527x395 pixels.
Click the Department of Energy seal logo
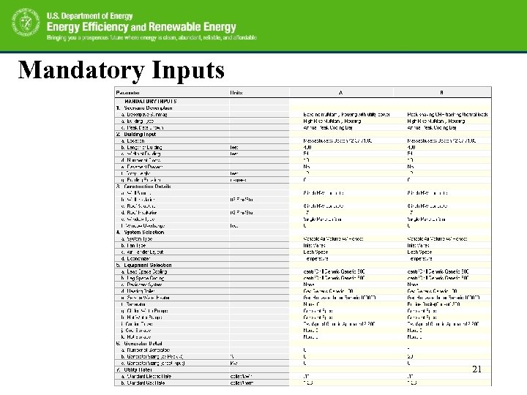(x=26, y=22)
